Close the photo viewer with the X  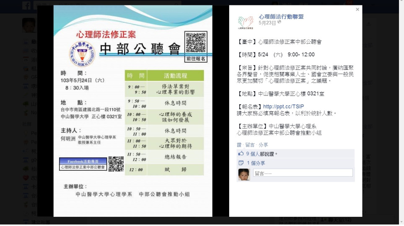coord(357,10)
